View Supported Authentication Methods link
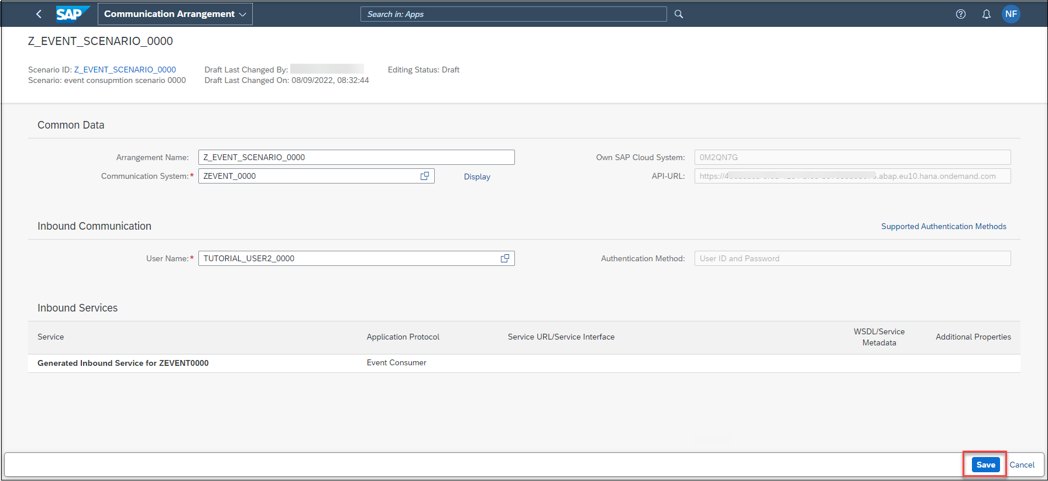Viewport: 1048px width, 481px height. pos(944,226)
